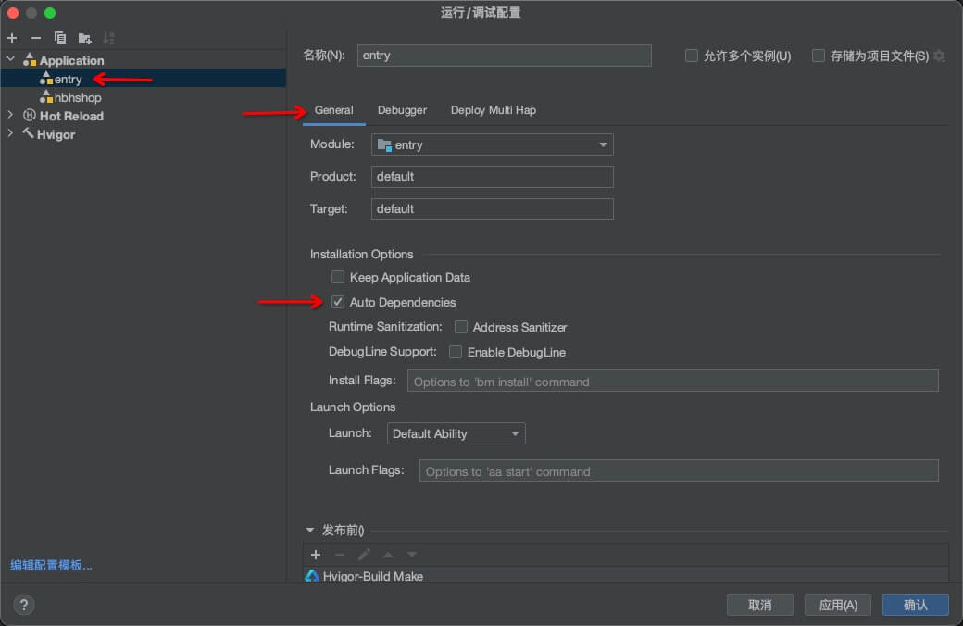Select the hbhshop configuration in tree
Image resolution: width=963 pixels, height=626 pixels.
pyautogui.click(x=77, y=97)
